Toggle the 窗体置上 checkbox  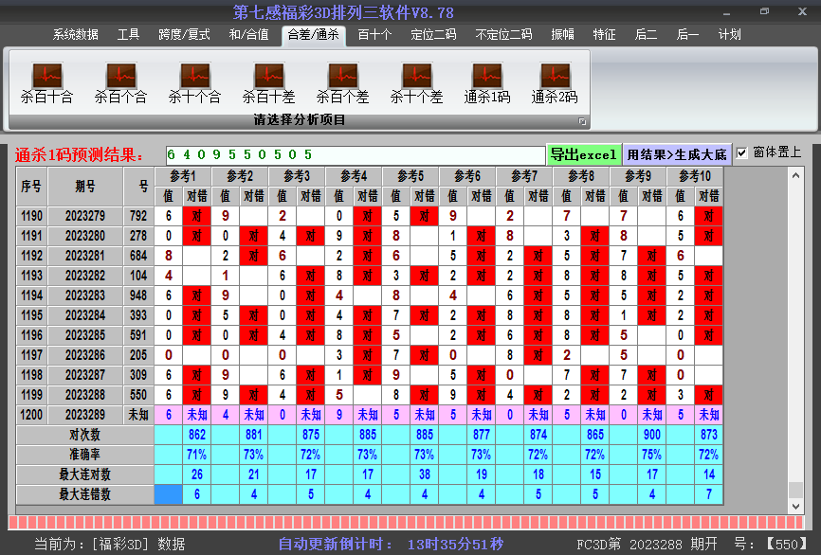coord(741,152)
